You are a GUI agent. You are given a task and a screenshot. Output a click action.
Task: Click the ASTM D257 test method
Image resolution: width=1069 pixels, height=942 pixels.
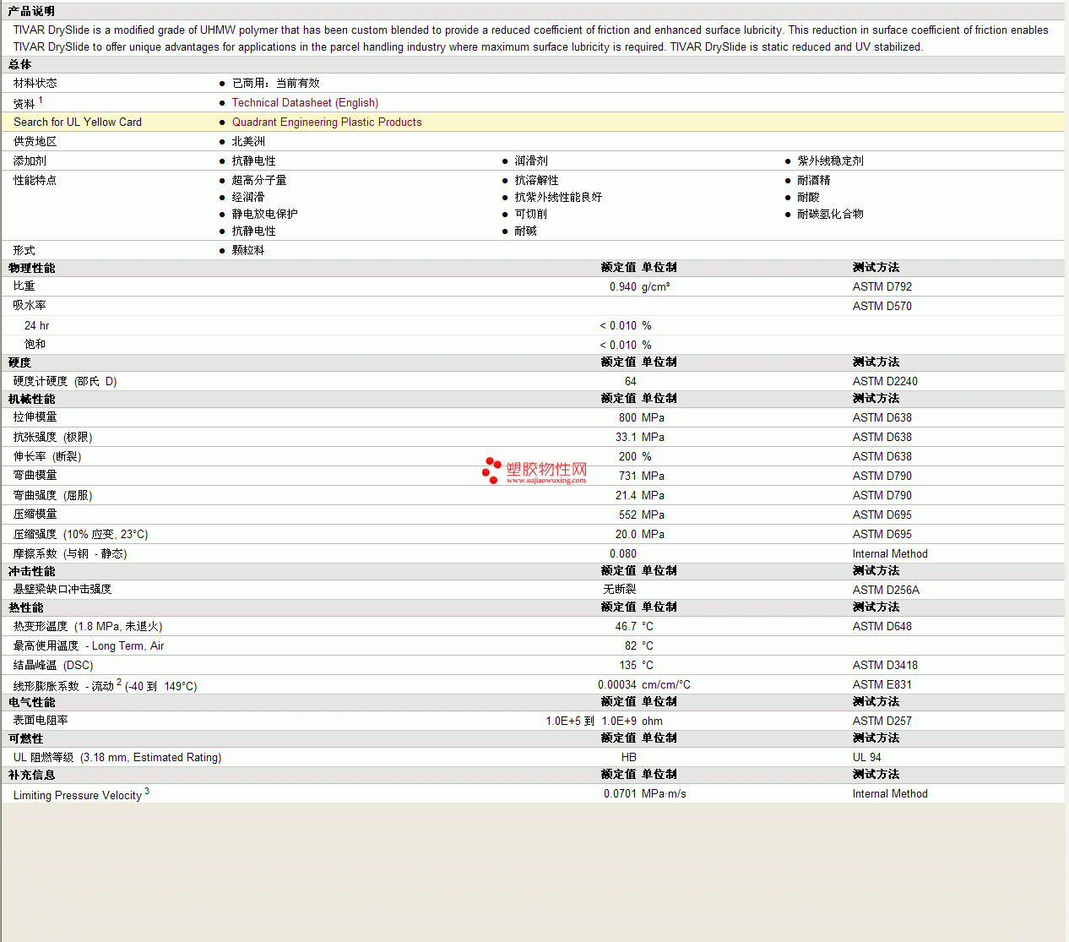pos(882,721)
